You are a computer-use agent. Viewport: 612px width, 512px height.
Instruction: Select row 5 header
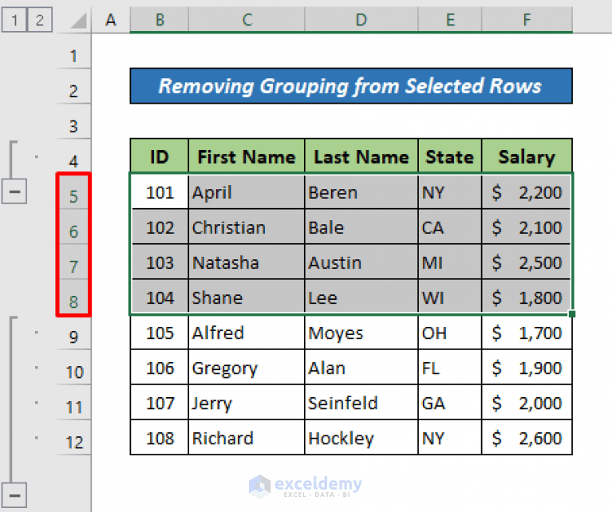pos(73,192)
